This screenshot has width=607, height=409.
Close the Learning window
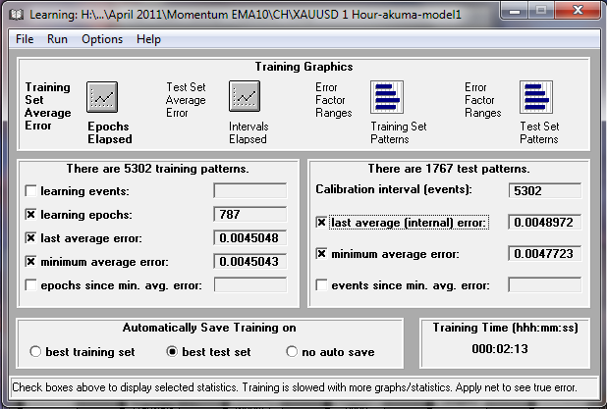(578, 10)
